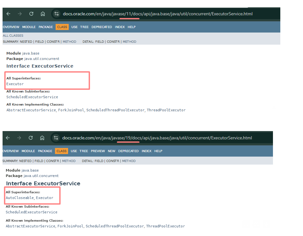This screenshot has height=236, width=303.
Task: Click back arrow in Java 19 browser
Action: 8,138
